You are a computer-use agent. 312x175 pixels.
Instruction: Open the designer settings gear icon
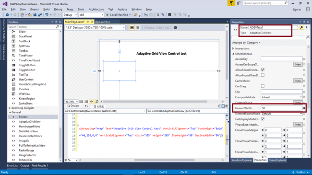coord(175,28)
